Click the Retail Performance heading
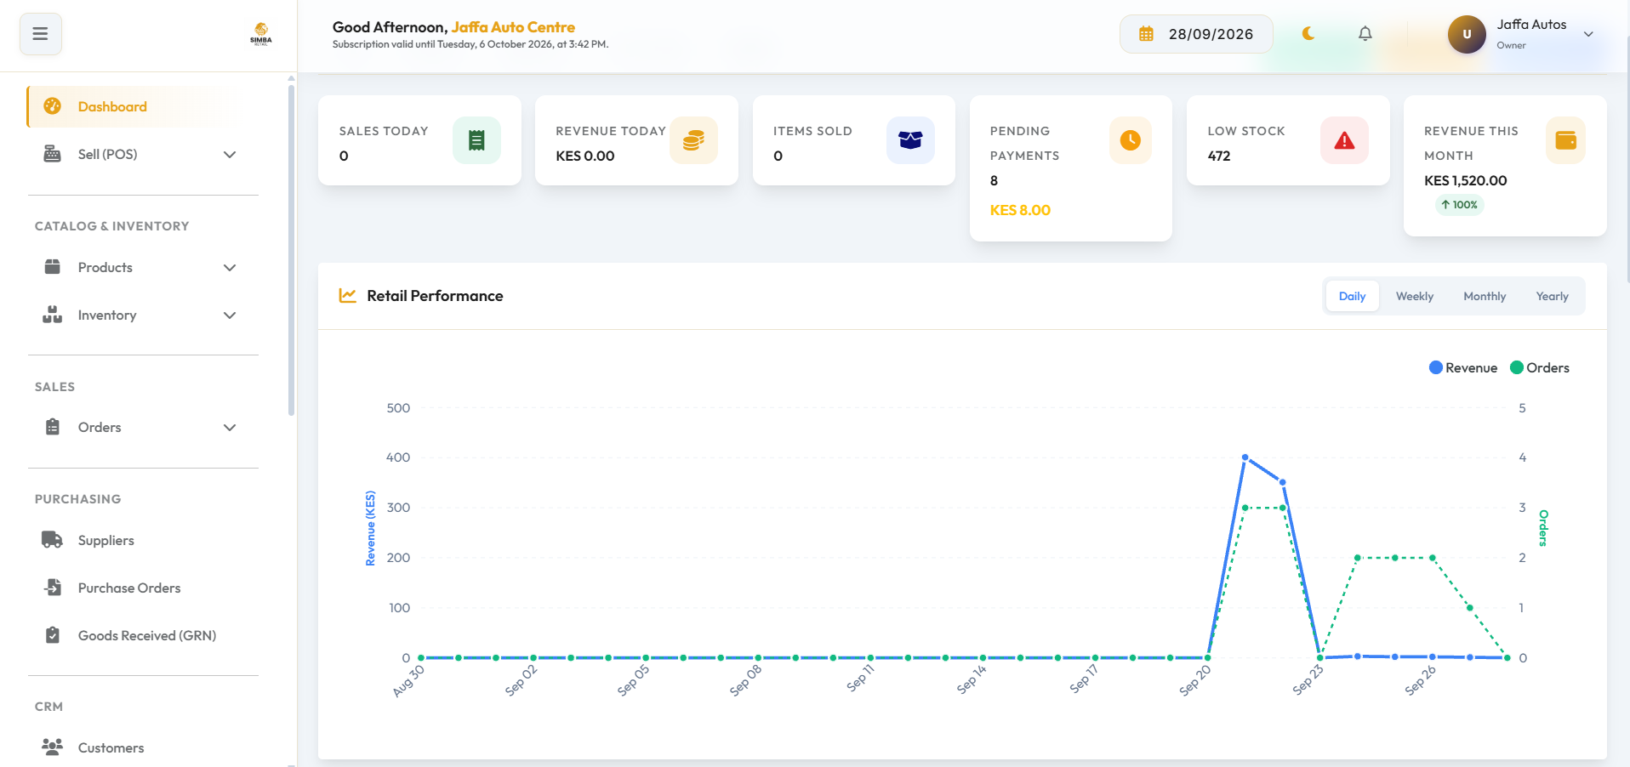The width and height of the screenshot is (1630, 767). tap(435, 296)
